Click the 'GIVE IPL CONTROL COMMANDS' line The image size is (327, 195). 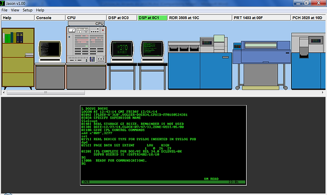point(113,130)
